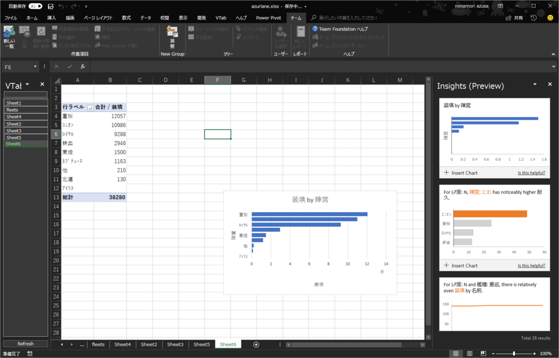Image resolution: width=559 pixels, height=358 pixels.
Task: Click the chart title 装填 by 陣営
Action: pyautogui.click(x=310, y=199)
